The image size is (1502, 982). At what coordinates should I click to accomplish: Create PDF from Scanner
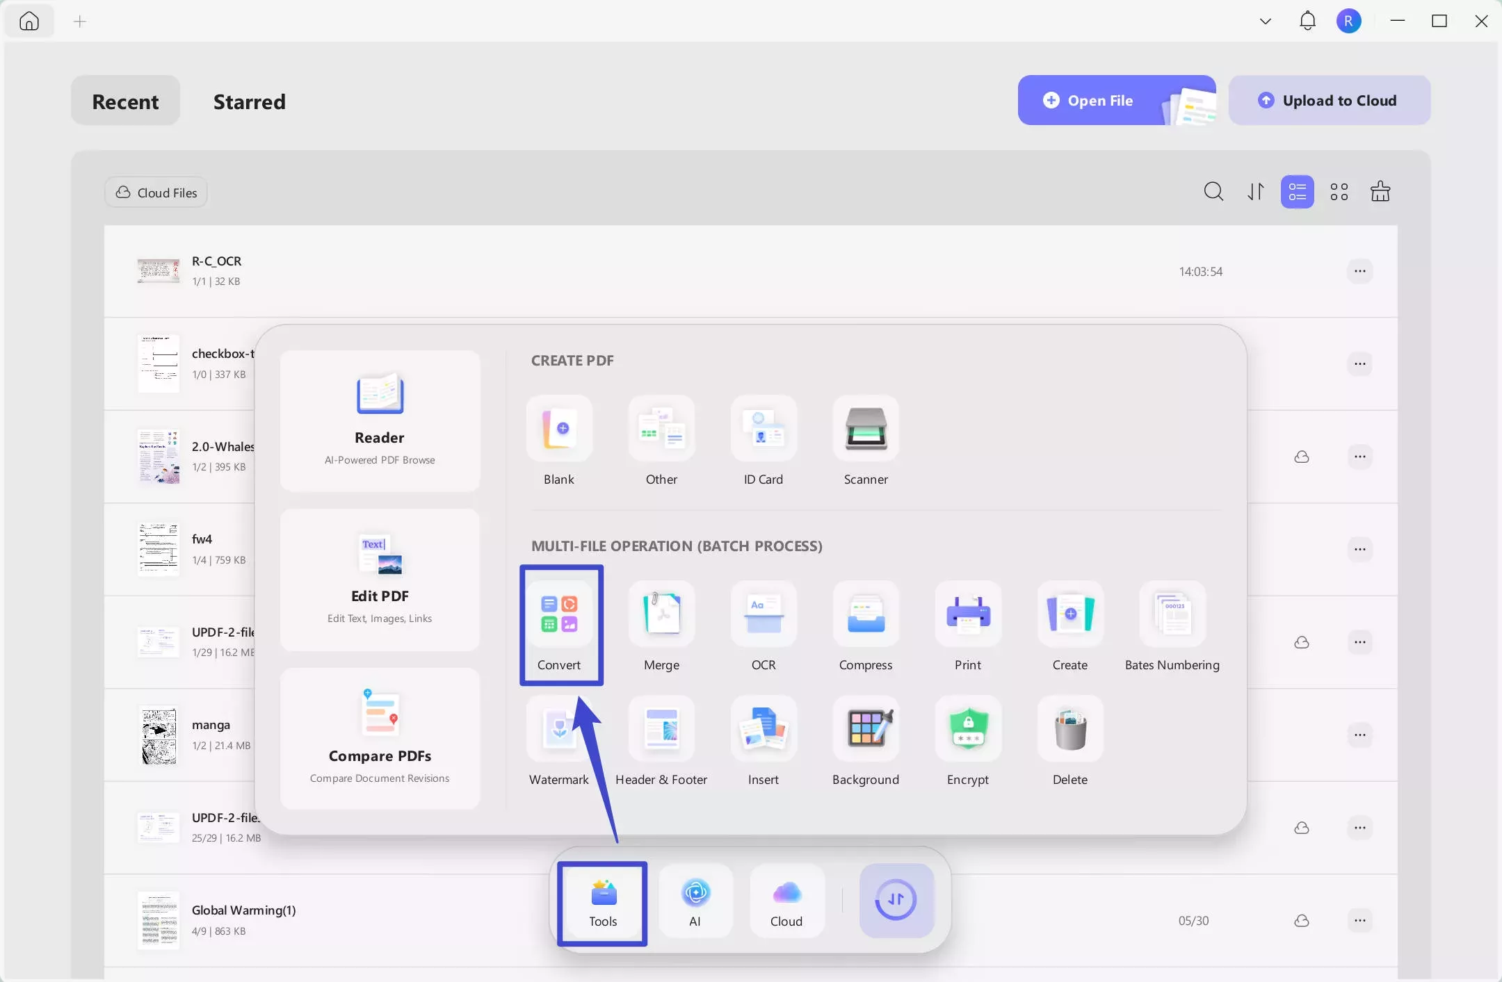coord(866,430)
